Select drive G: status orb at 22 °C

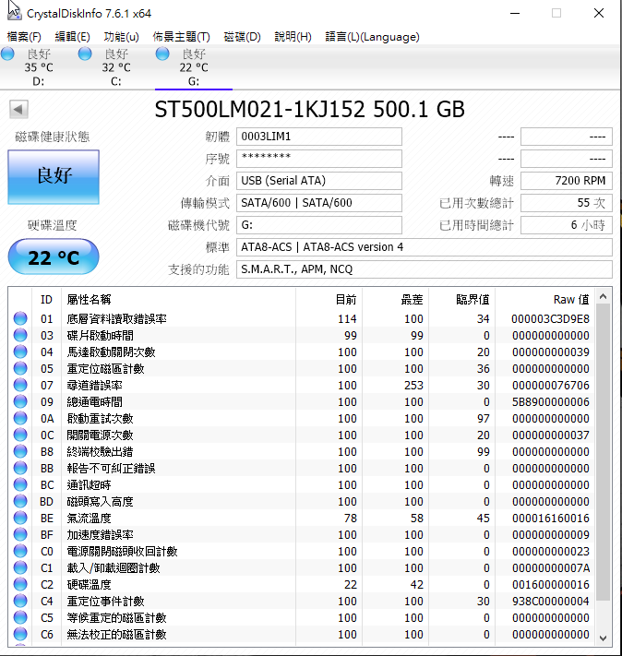coord(163,55)
